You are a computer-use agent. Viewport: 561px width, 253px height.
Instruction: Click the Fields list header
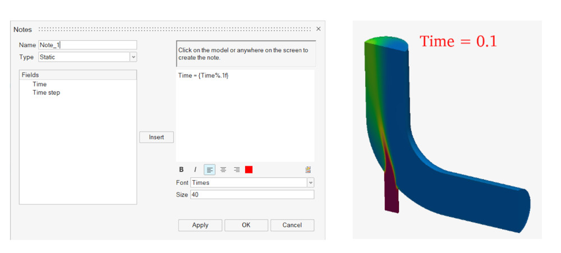pyautogui.click(x=78, y=75)
